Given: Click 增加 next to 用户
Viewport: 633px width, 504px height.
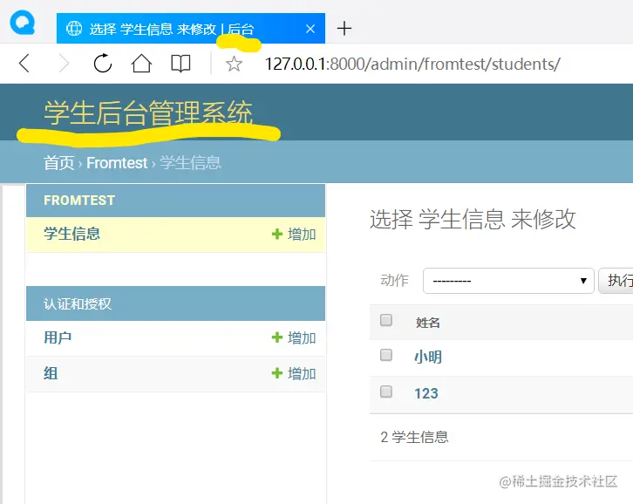Looking at the screenshot, I should pyautogui.click(x=302, y=338).
